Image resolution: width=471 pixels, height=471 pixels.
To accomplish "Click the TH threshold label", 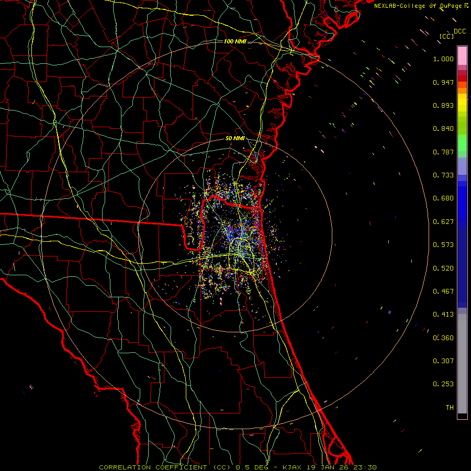I will (450, 408).
